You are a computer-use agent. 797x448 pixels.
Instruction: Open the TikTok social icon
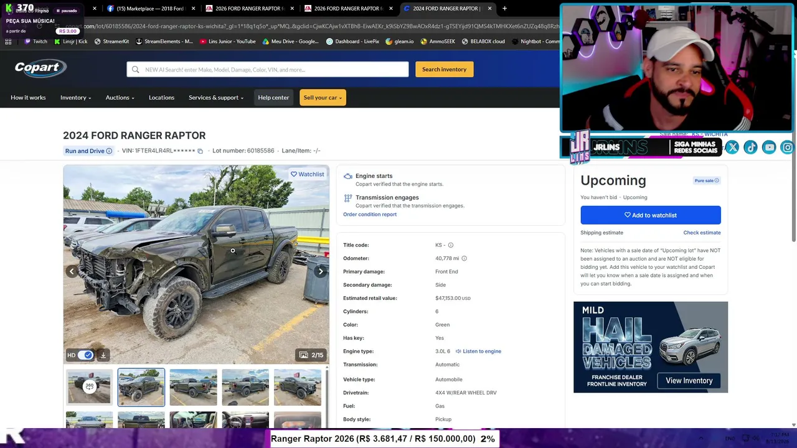pyautogui.click(x=750, y=147)
